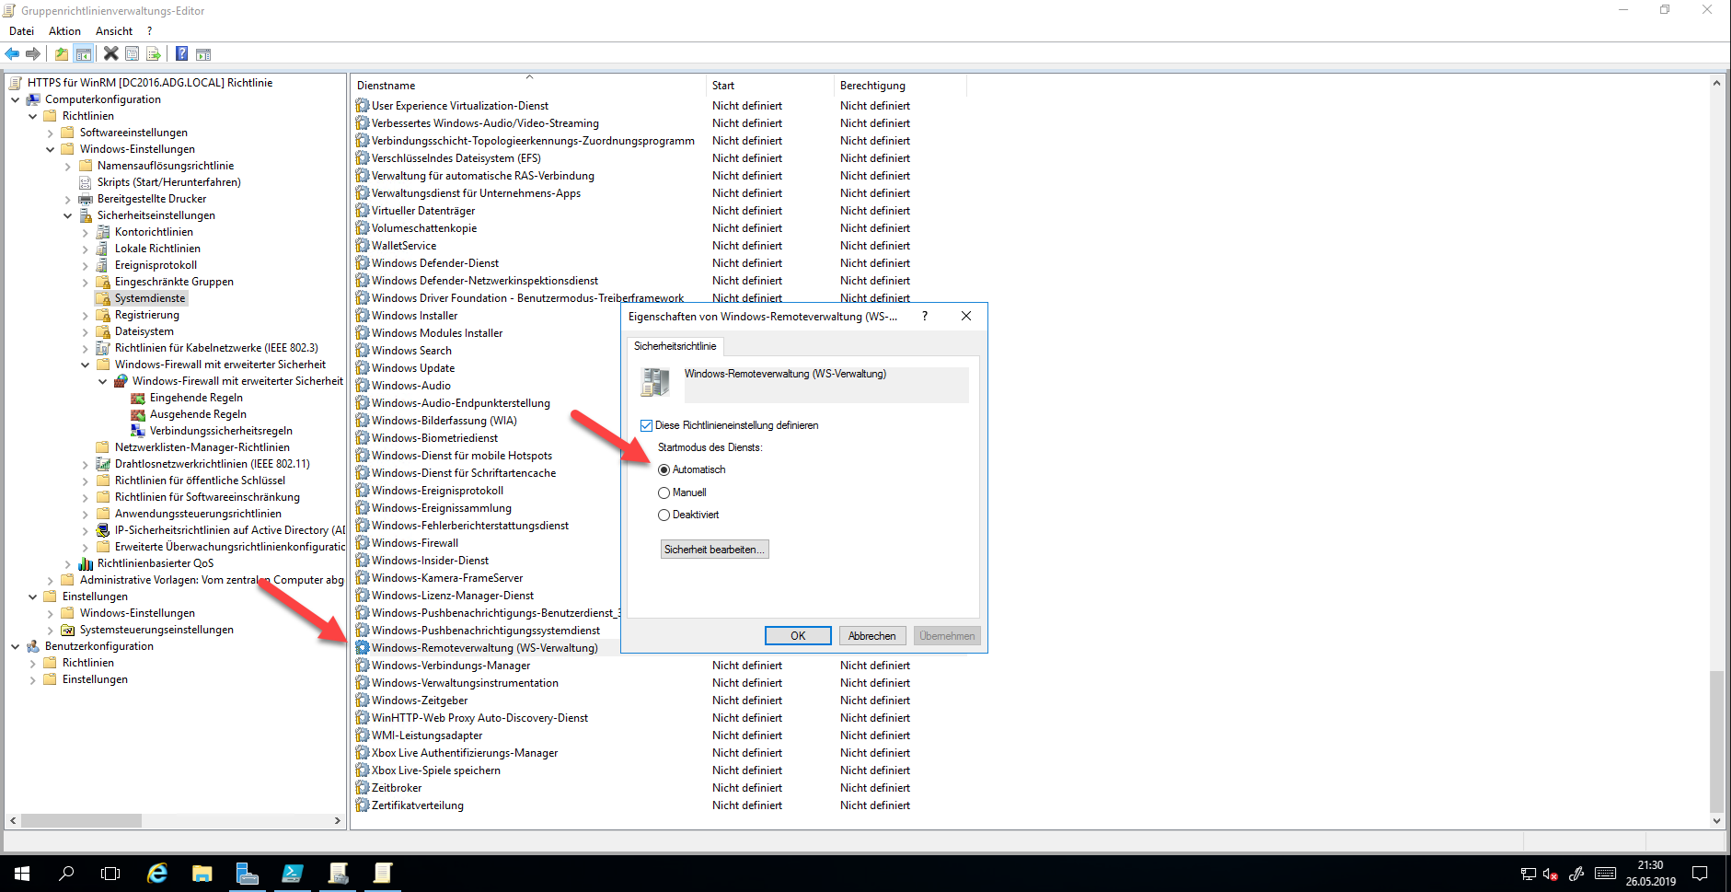Select the Eingeschränkte Gruppen tree item

click(174, 282)
